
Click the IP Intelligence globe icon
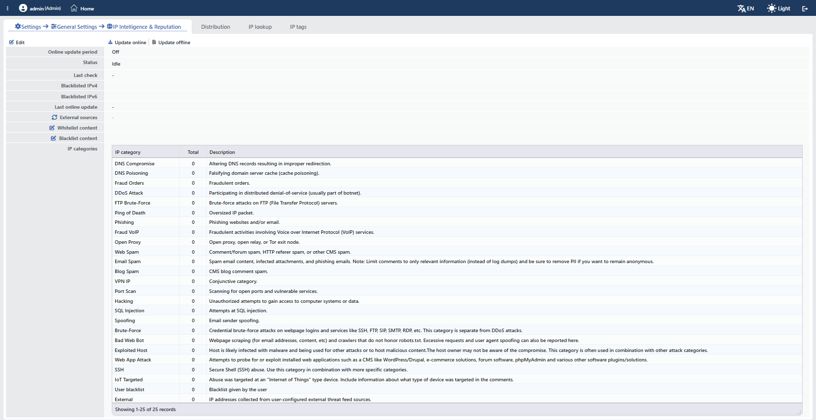(x=110, y=26)
